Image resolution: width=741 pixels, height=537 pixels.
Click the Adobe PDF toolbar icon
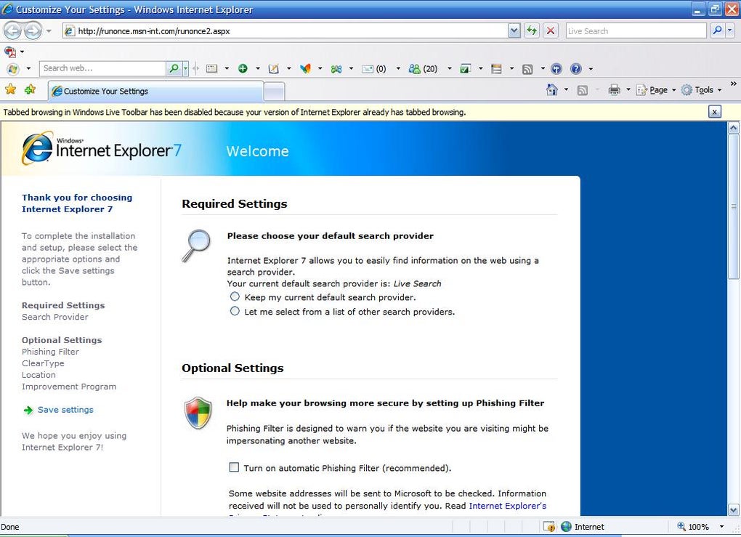(x=10, y=51)
